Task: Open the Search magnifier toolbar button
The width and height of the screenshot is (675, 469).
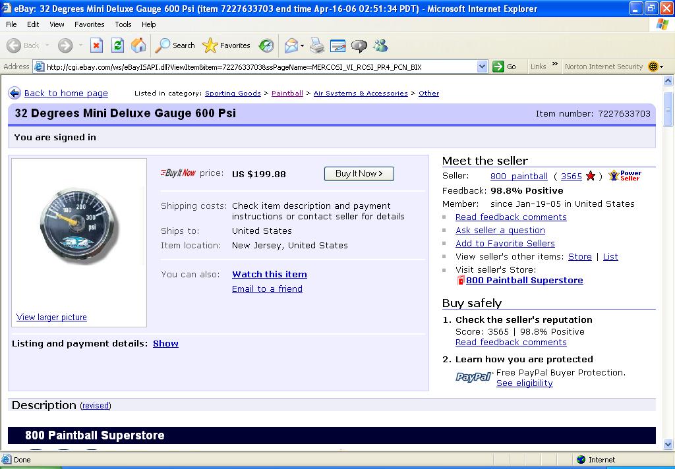Action: (175, 45)
